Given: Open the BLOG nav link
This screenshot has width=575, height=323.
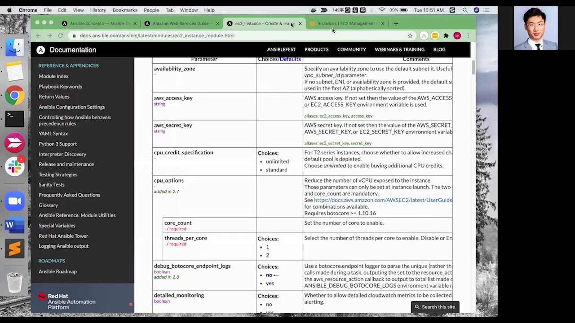Looking at the screenshot, I should click(439, 49).
